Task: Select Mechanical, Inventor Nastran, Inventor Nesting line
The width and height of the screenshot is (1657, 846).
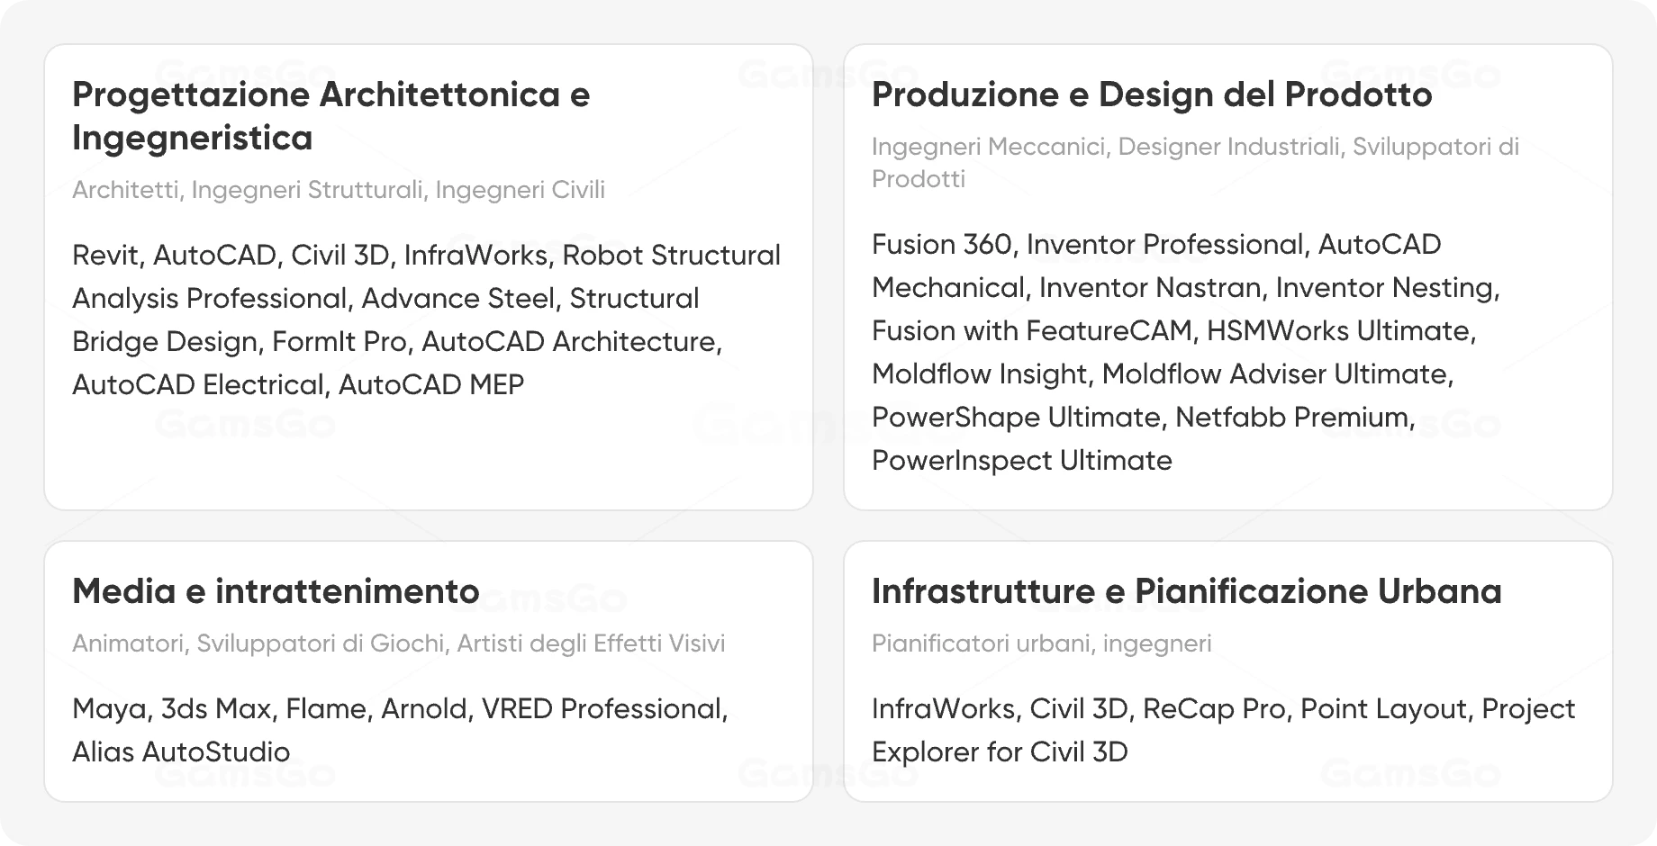Action: coord(1186,288)
